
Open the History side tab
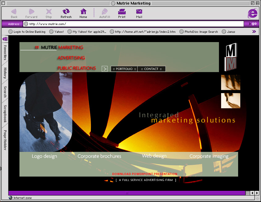coord(5,73)
